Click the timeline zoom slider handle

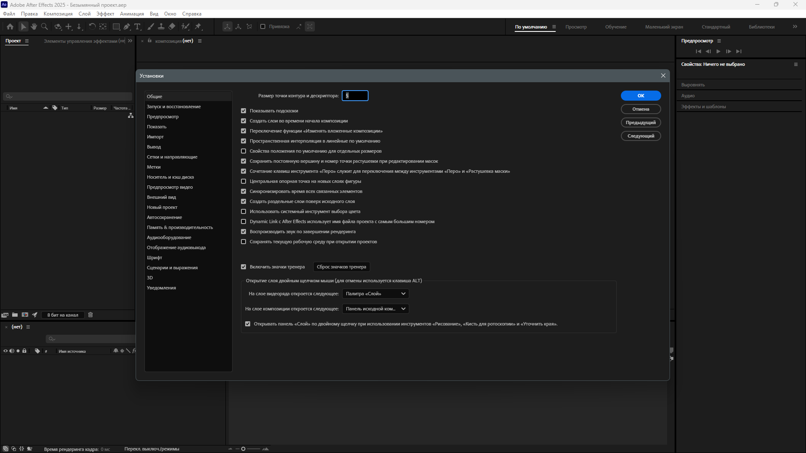pos(243,449)
